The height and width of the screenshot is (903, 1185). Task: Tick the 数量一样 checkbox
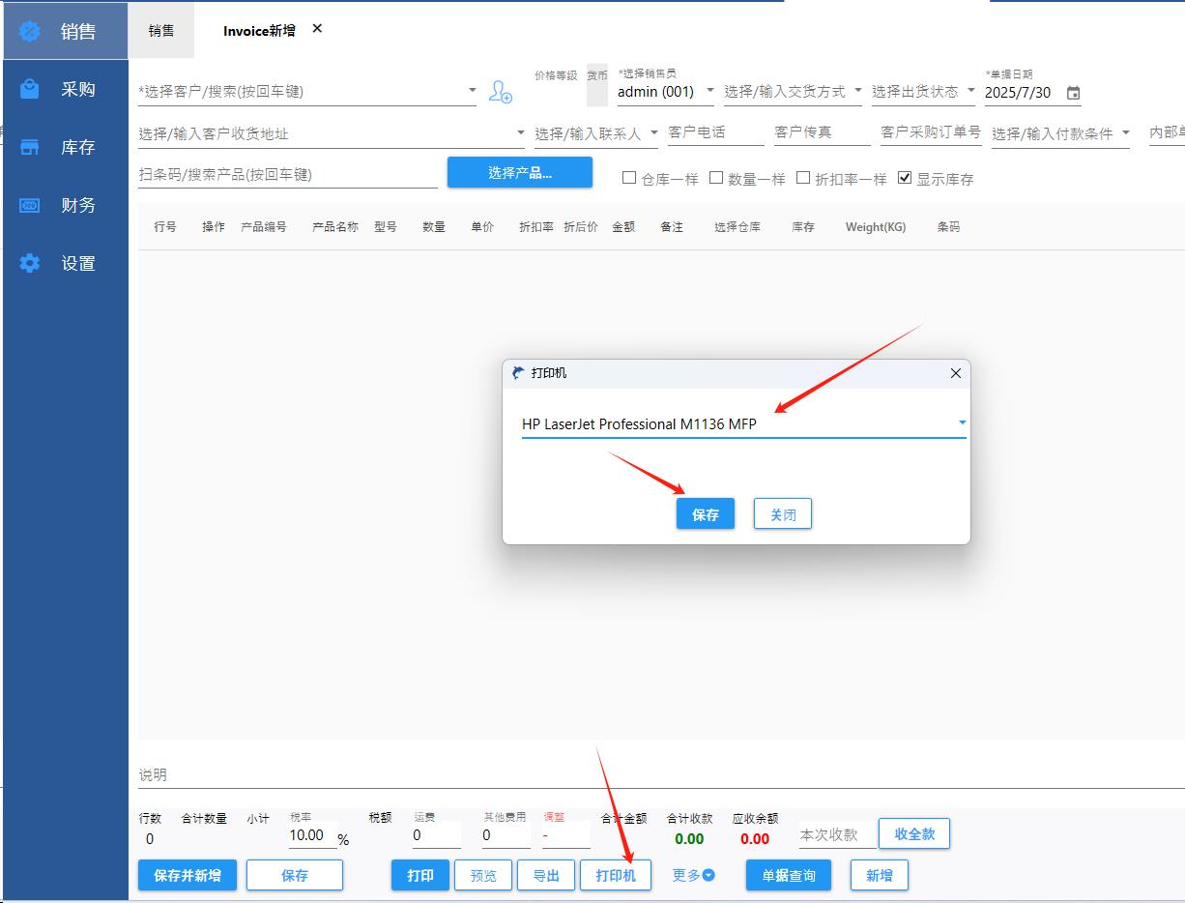pyautogui.click(x=716, y=178)
